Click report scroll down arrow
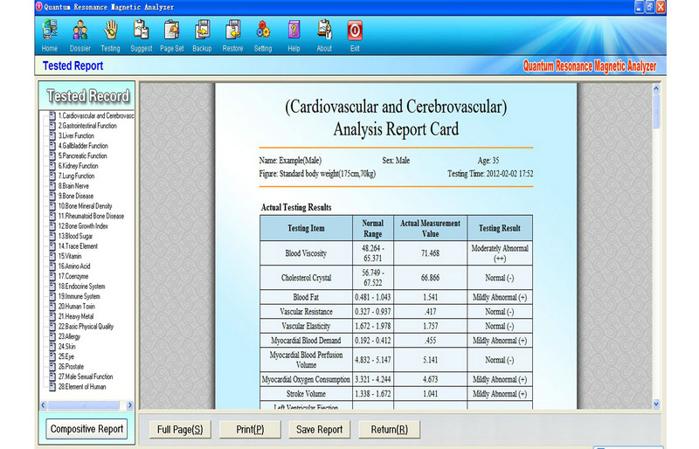Viewport: 699px width, 449px height. pos(656,404)
